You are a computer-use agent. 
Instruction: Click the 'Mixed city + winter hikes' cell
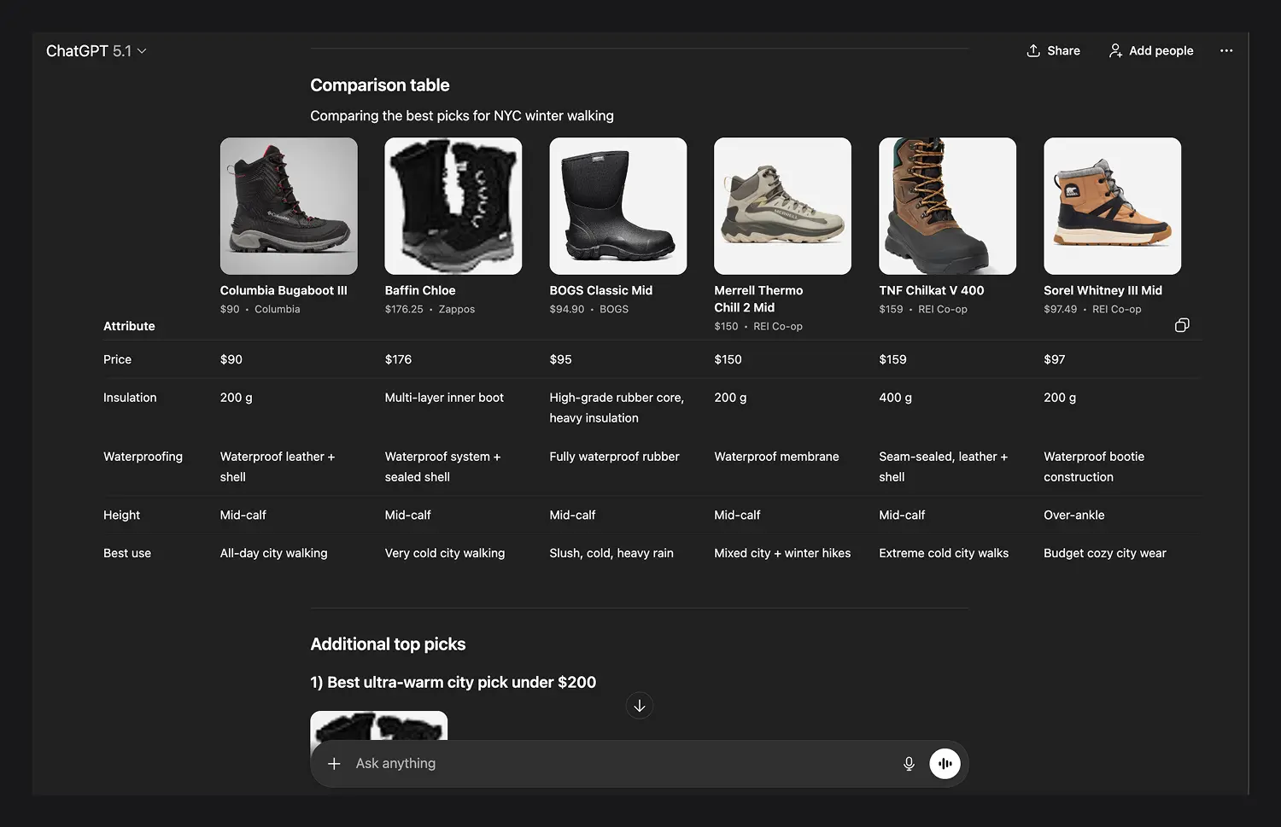coord(782,553)
